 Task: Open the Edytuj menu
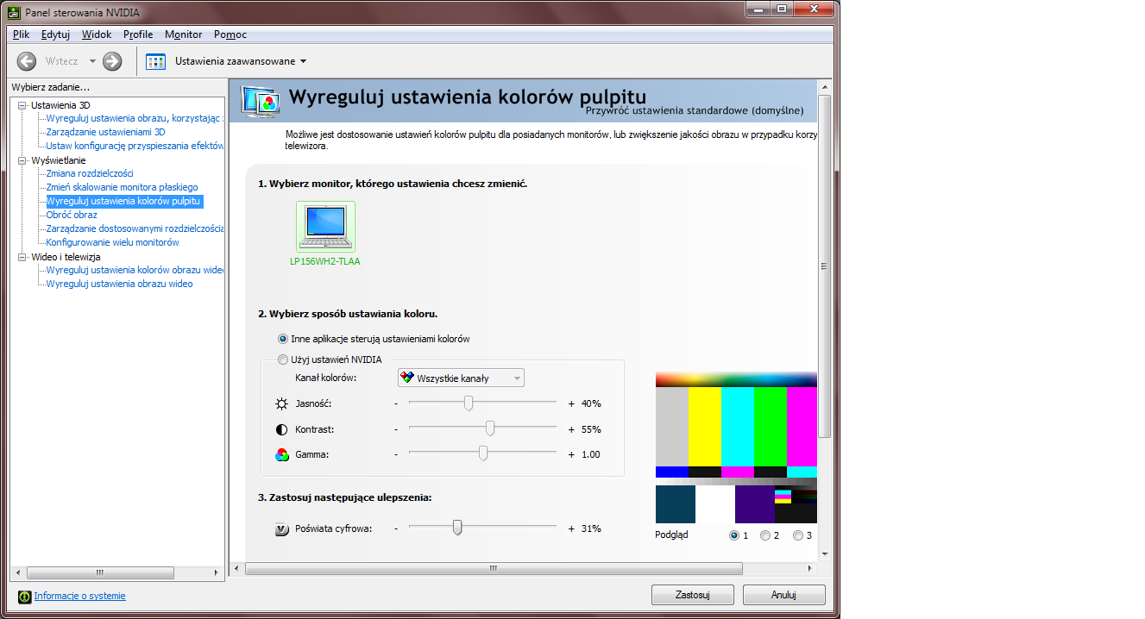click(55, 34)
